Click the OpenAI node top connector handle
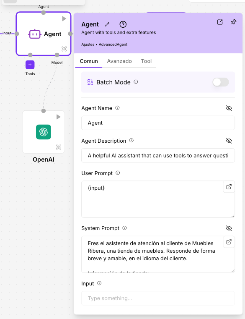 click(x=44, y=111)
